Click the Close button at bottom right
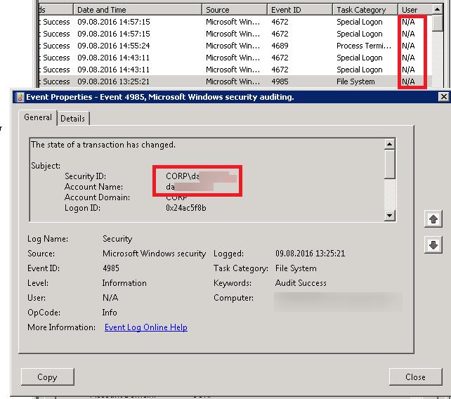The height and width of the screenshot is (399, 451). 414,377
